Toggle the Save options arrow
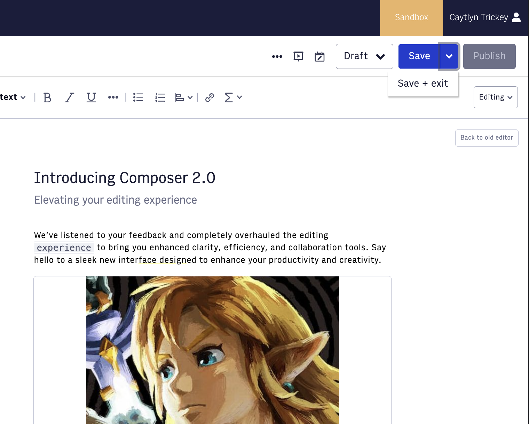 click(449, 56)
